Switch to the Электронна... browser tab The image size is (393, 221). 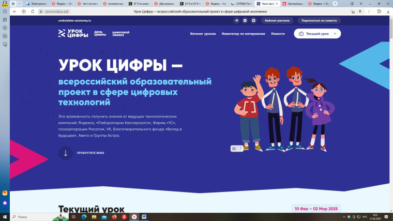[37, 4]
